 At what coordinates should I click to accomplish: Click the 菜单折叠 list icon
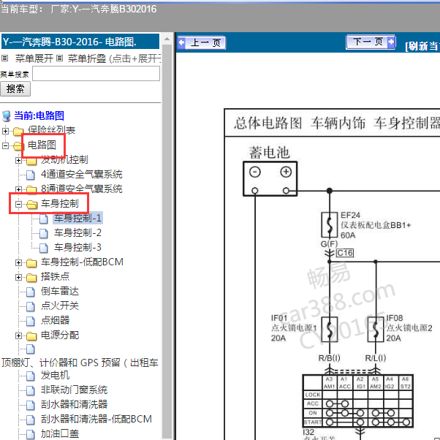click(x=59, y=58)
